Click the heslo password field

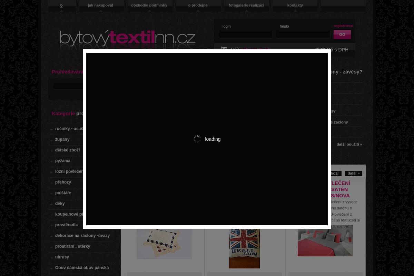coord(303,34)
